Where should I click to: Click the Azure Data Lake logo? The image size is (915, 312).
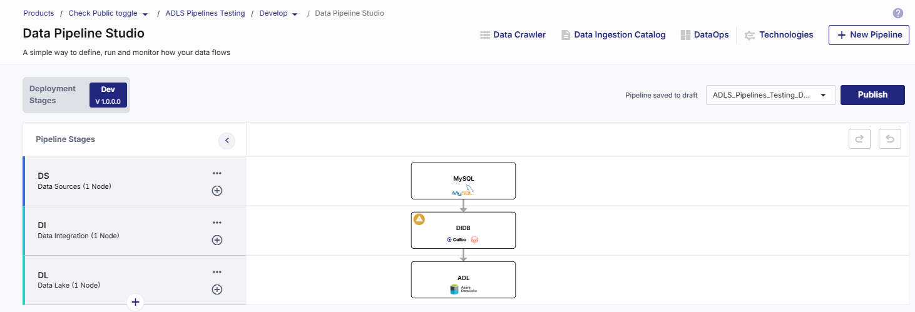tap(463, 289)
